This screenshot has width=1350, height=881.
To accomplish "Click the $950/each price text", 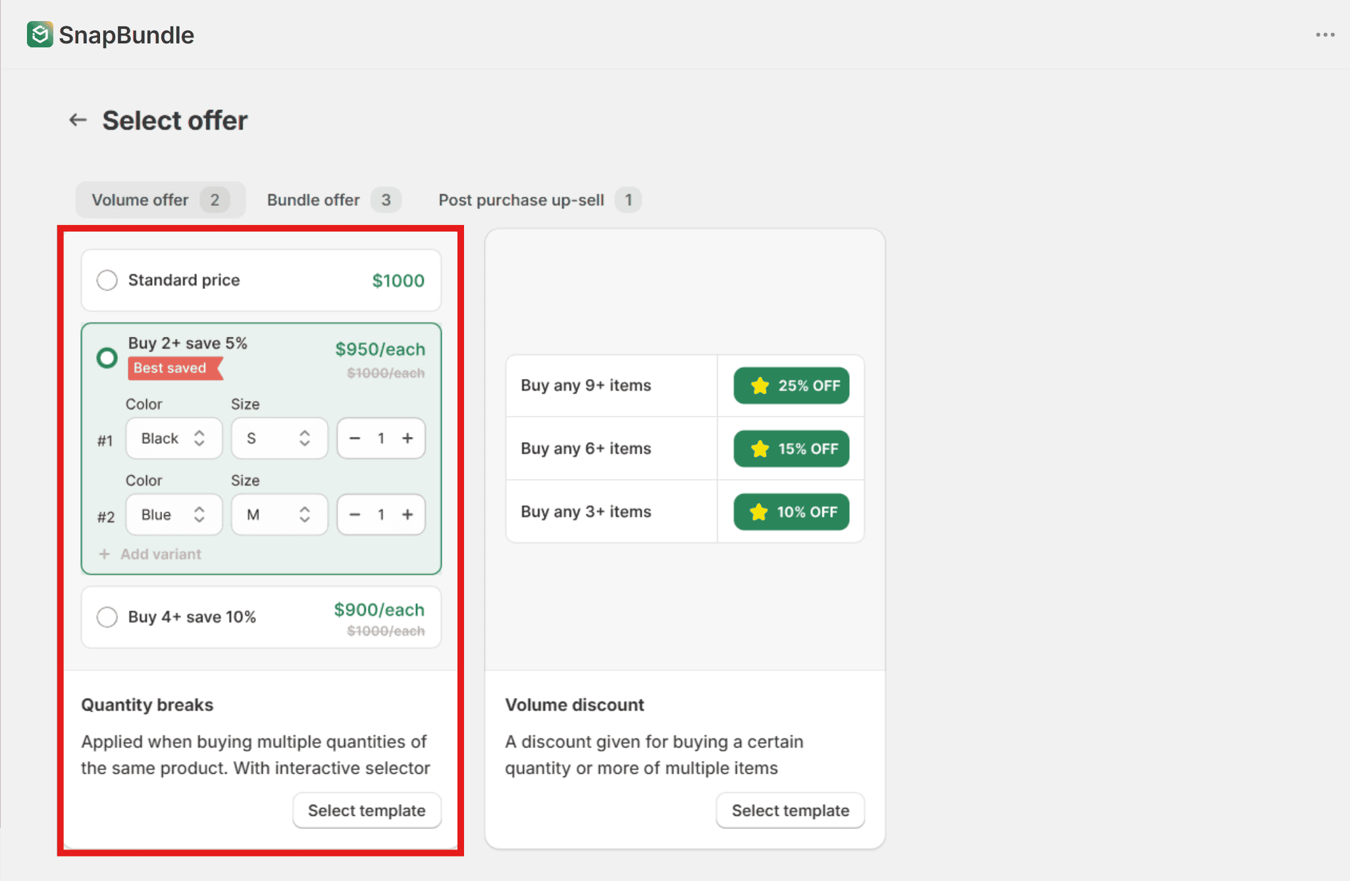I will 380,349.
